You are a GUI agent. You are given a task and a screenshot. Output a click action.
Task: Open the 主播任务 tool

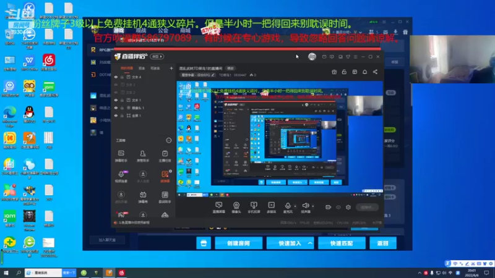point(165,156)
